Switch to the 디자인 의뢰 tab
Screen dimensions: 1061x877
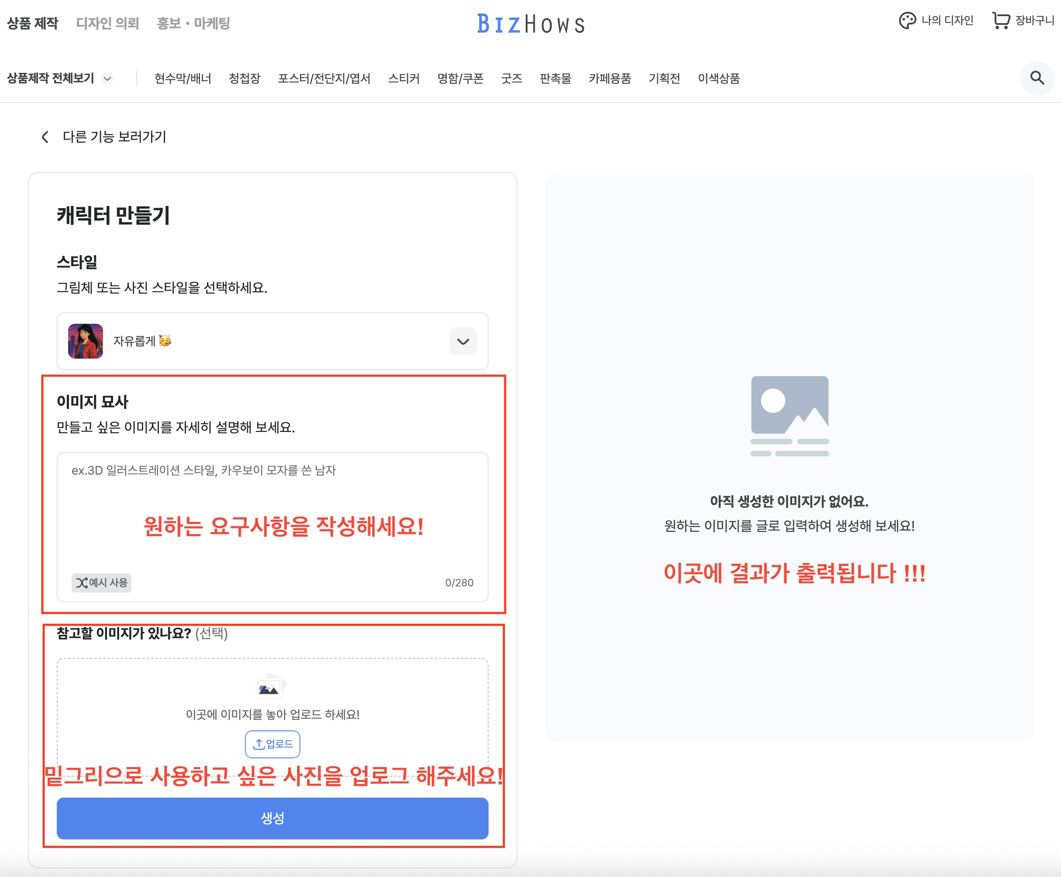tap(107, 23)
